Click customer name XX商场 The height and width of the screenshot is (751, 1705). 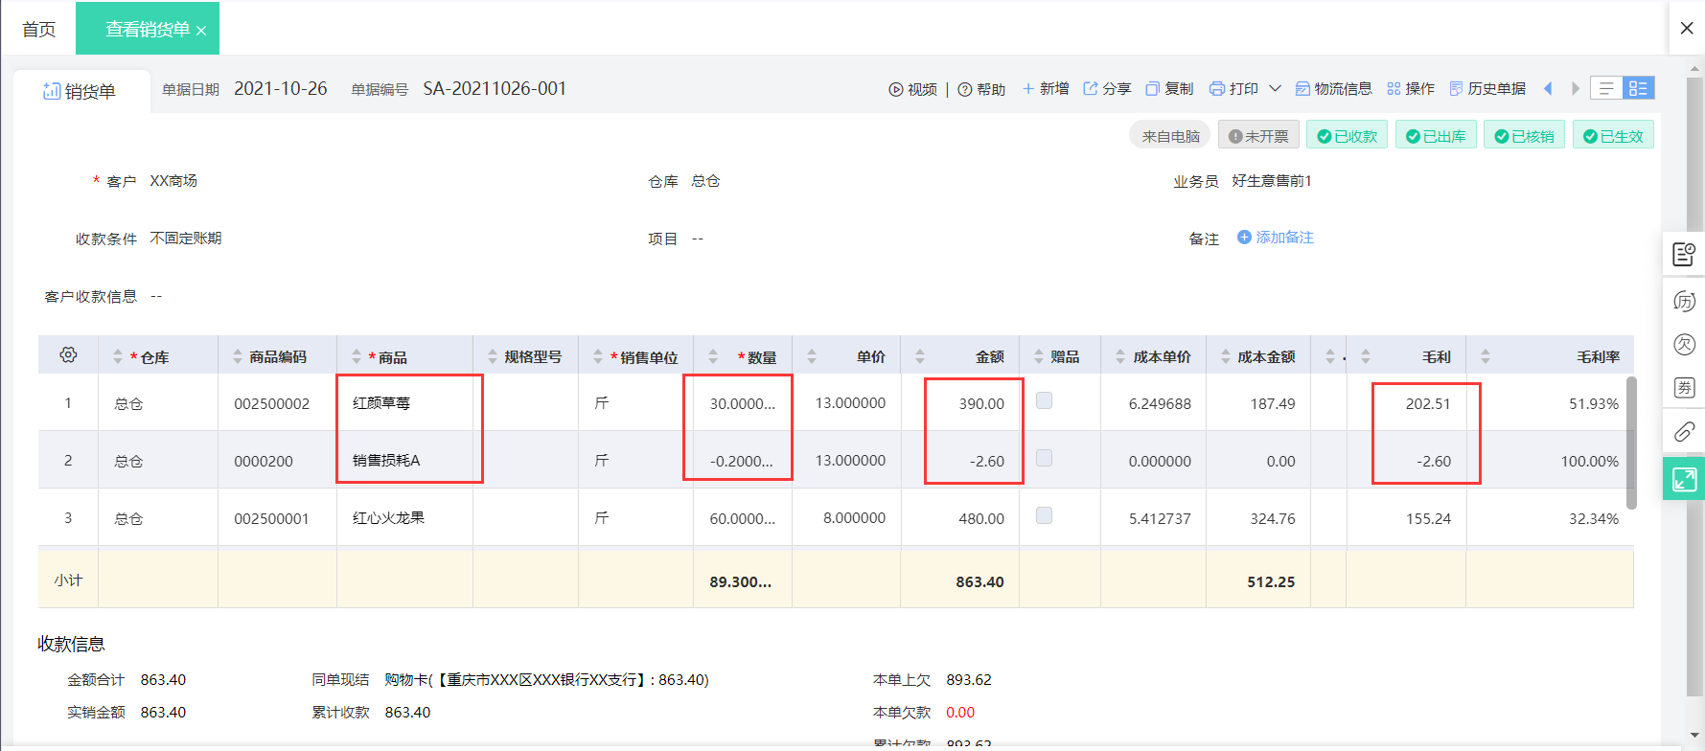click(173, 181)
